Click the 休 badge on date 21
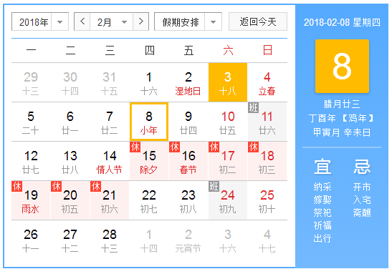 tap(96, 186)
